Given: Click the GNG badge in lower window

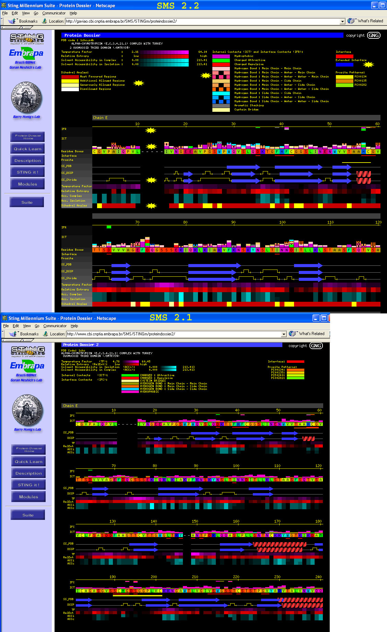Looking at the screenshot, I should pyautogui.click(x=316, y=346).
